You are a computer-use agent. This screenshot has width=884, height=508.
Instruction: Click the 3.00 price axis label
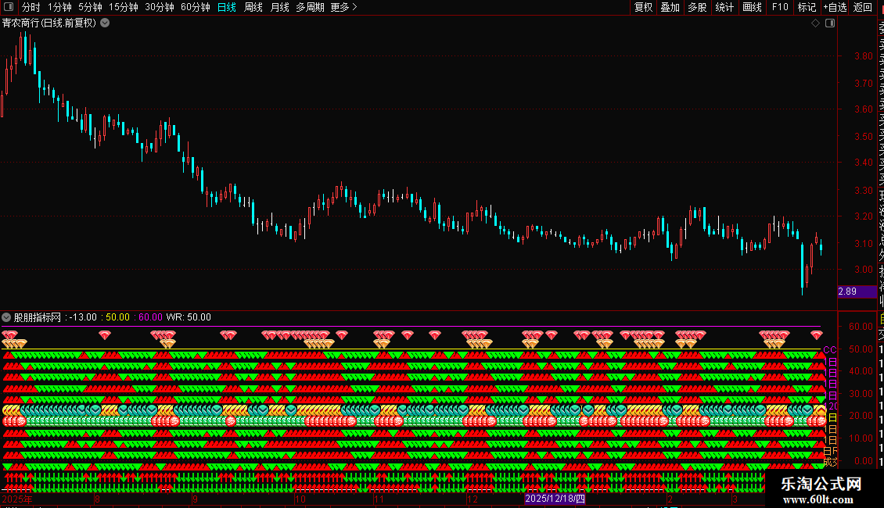click(x=863, y=269)
